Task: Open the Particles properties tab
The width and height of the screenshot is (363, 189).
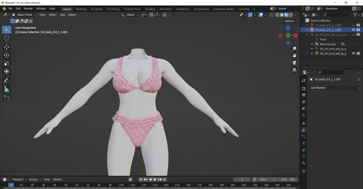Action: [x=304, y=137]
